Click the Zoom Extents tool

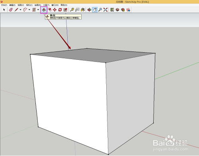click(x=105, y=10)
